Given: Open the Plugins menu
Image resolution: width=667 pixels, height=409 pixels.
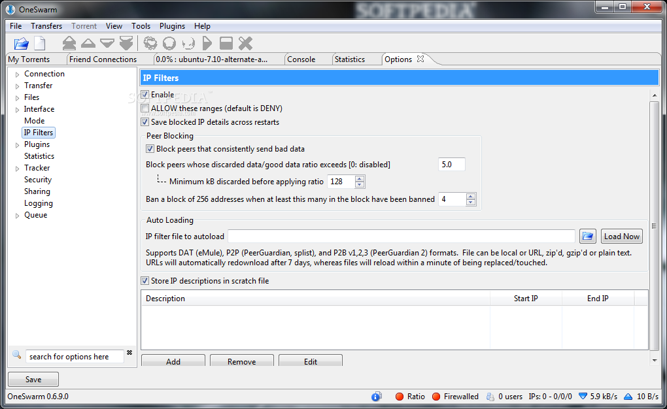Looking at the screenshot, I should click(172, 26).
